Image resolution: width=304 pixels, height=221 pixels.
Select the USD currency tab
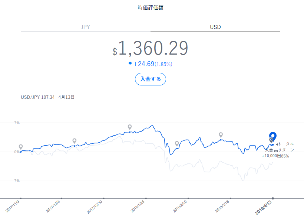(215, 27)
